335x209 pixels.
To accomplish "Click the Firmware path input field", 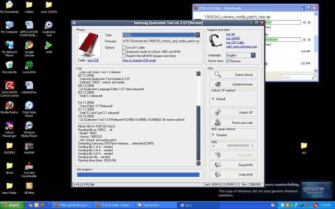I will pos(161,41).
